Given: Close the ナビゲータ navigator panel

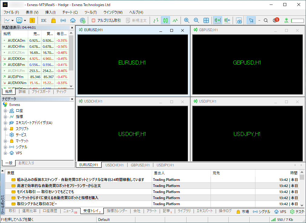Looking at the screenshot, I should pyautogui.click(x=72, y=99).
